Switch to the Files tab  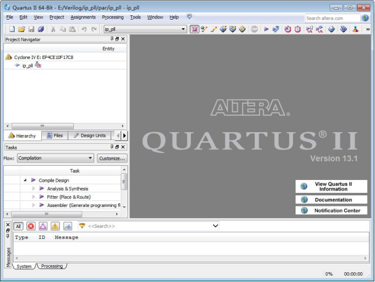[55, 136]
